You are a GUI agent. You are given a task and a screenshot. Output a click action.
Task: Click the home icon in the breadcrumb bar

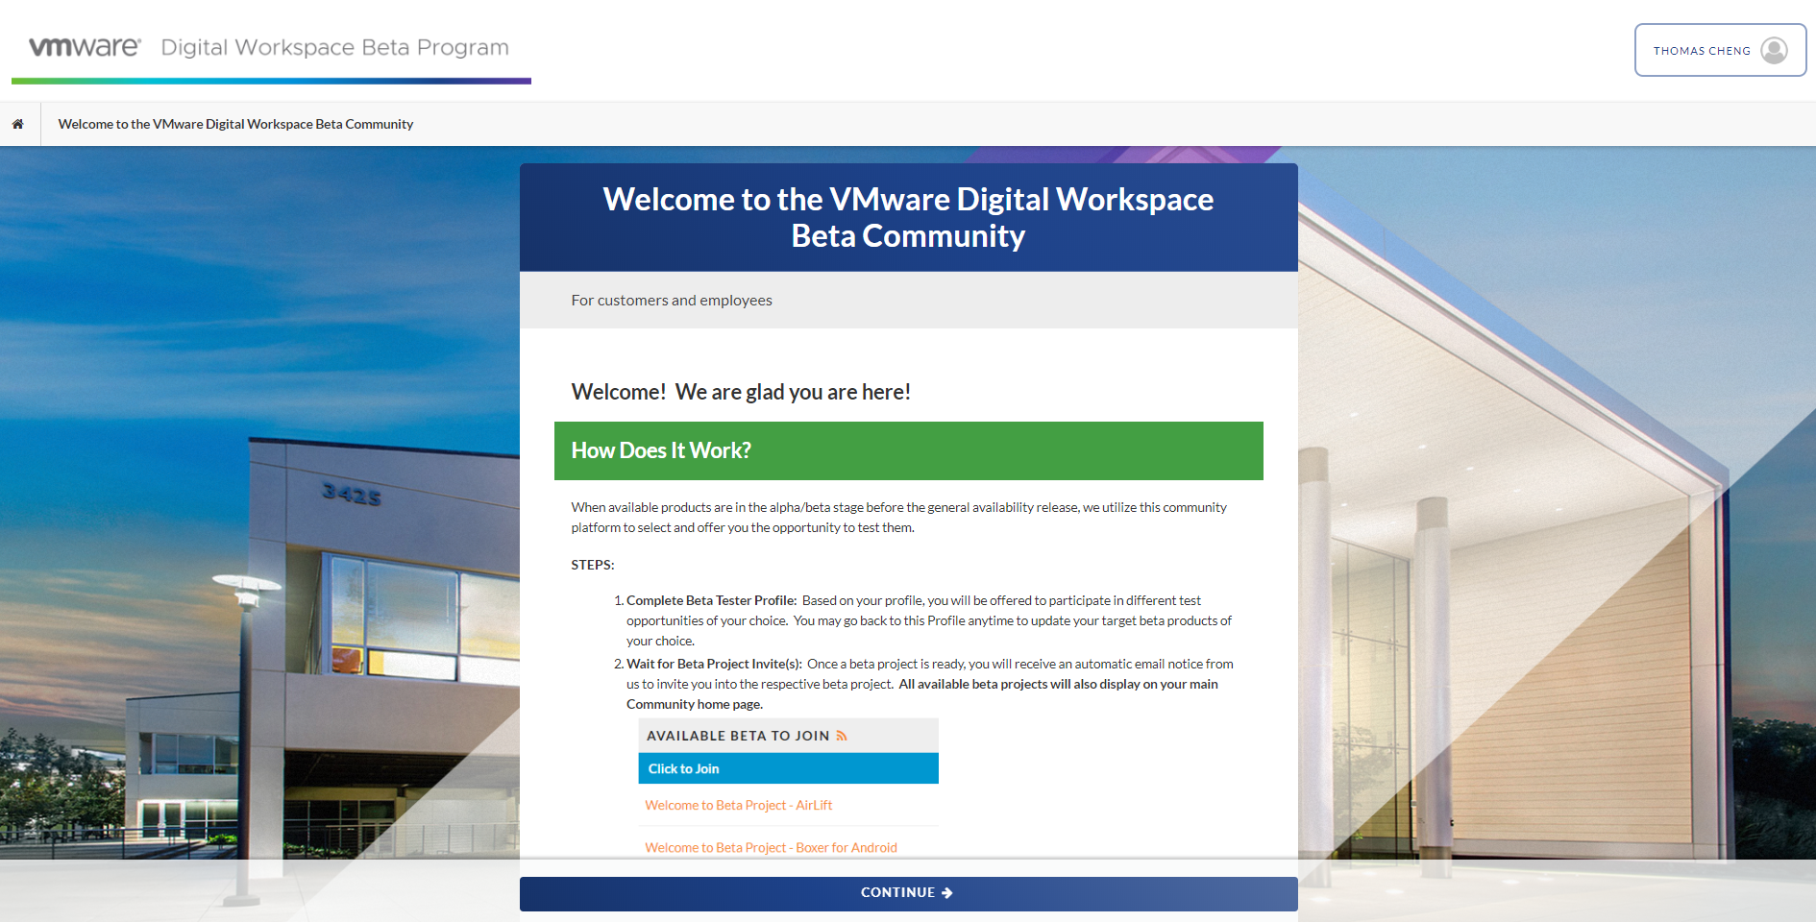pos(18,124)
